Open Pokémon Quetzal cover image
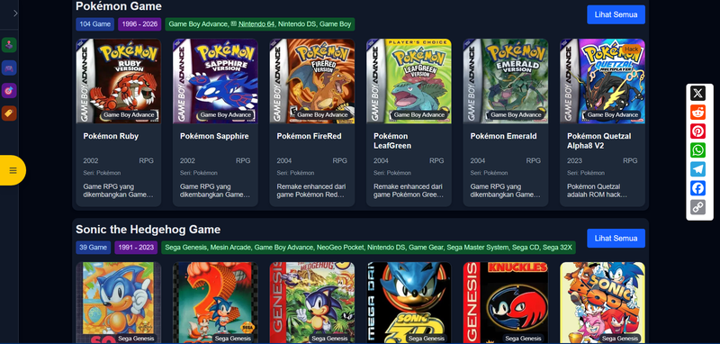 pos(602,81)
